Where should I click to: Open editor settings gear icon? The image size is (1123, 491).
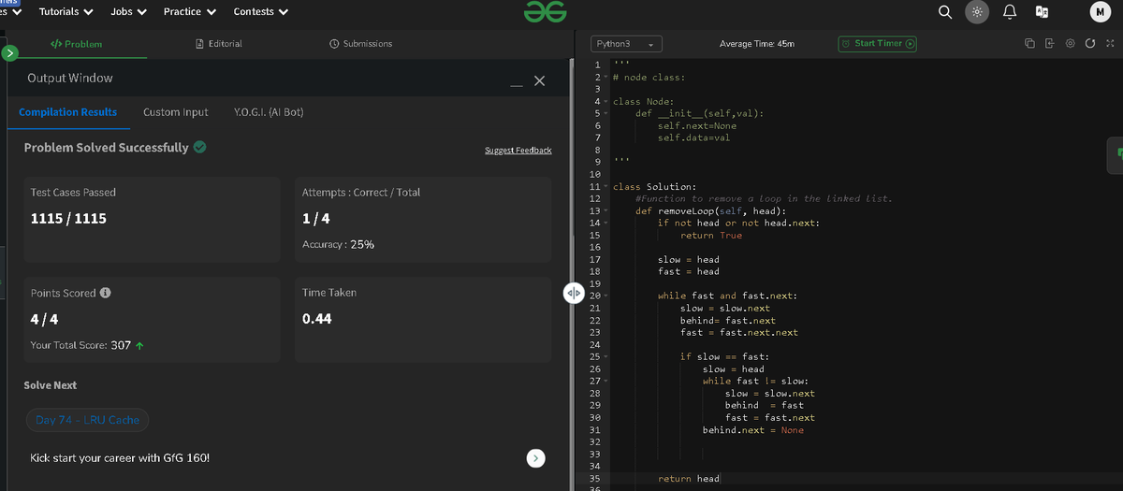tap(1070, 44)
